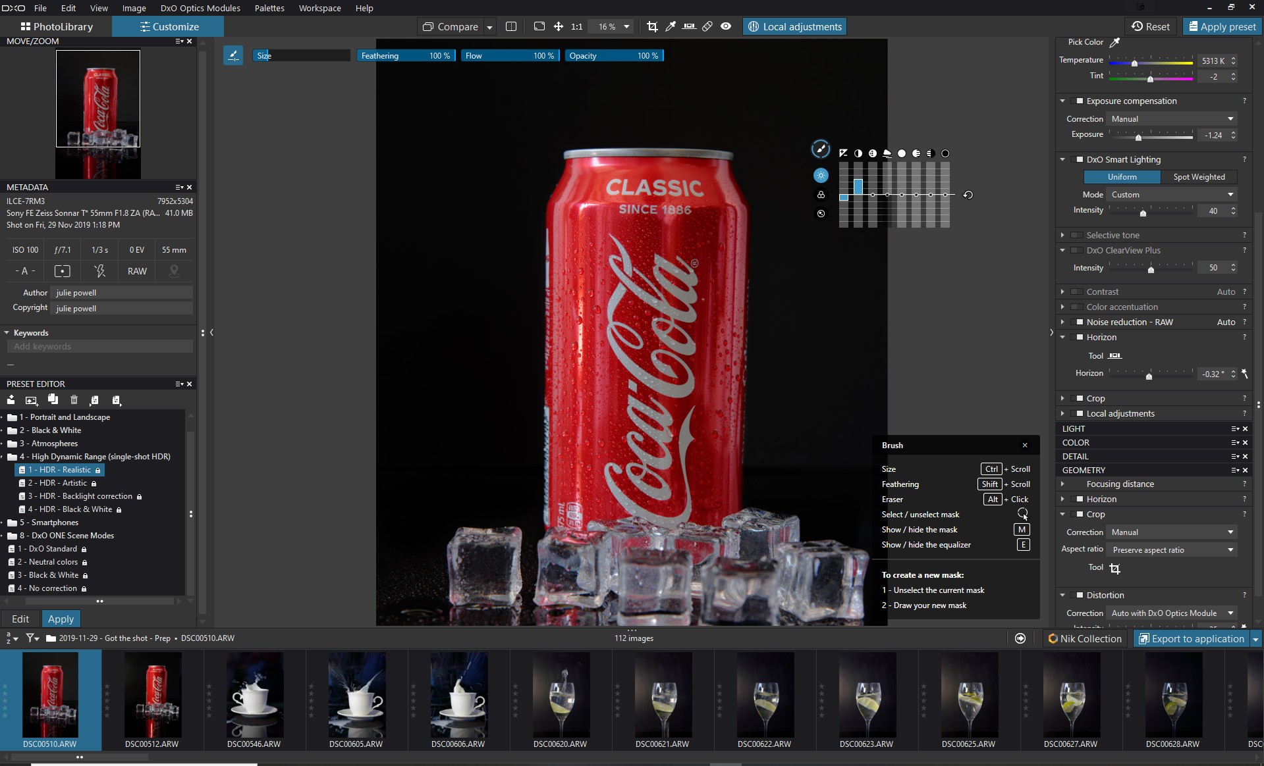Activate the white balance eyedropper in toolbar
This screenshot has height=766, width=1264.
point(671,26)
